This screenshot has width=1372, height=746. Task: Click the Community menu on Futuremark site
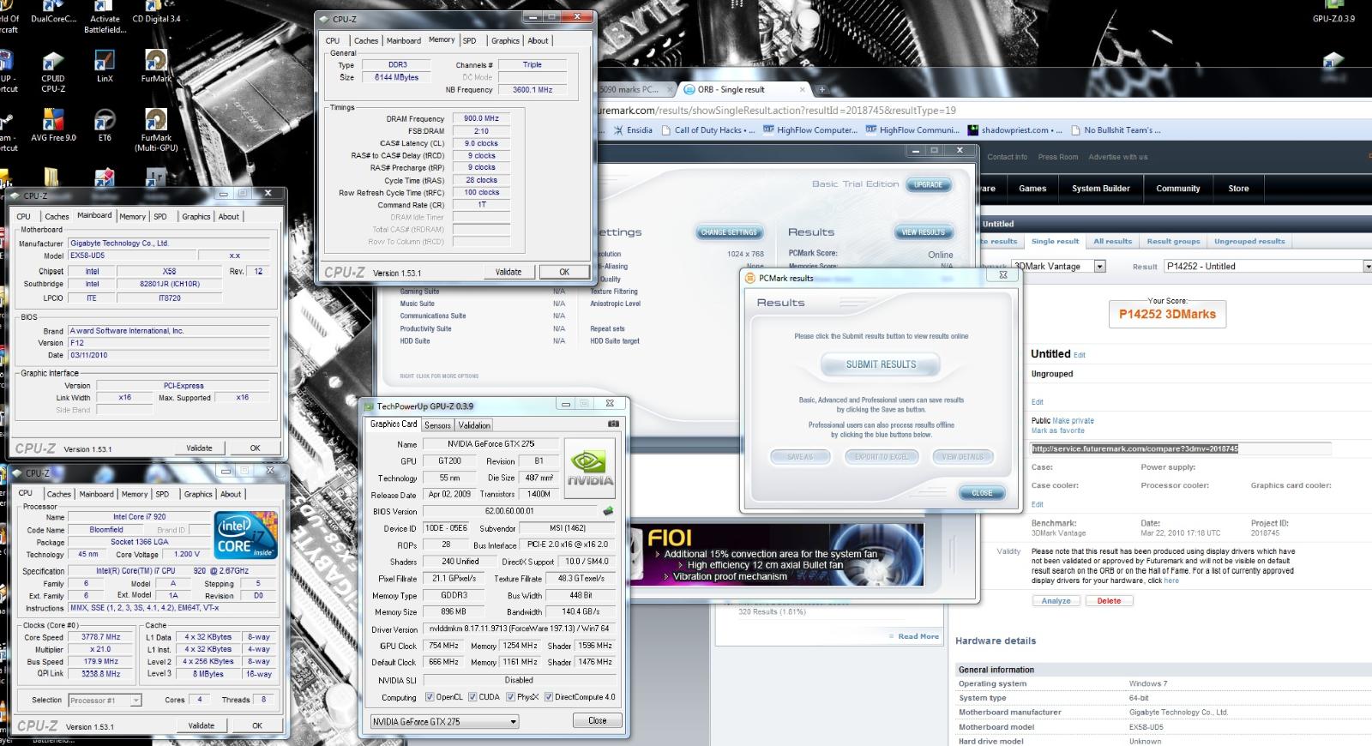pos(1177,189)
